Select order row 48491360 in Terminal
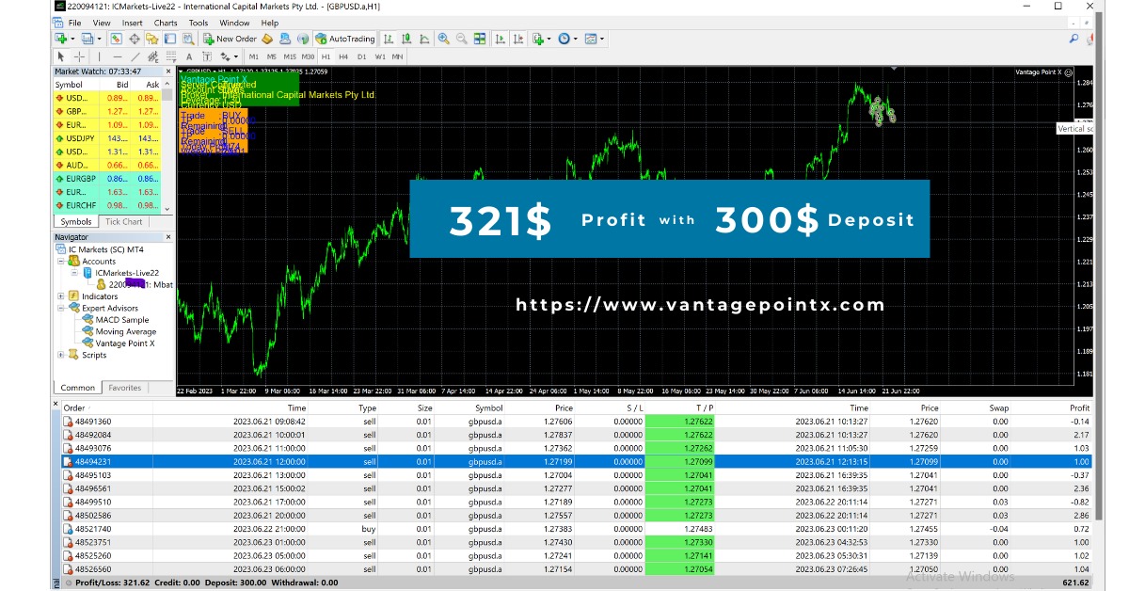Viewport: 1129px width, 591px height. point(94,422)
